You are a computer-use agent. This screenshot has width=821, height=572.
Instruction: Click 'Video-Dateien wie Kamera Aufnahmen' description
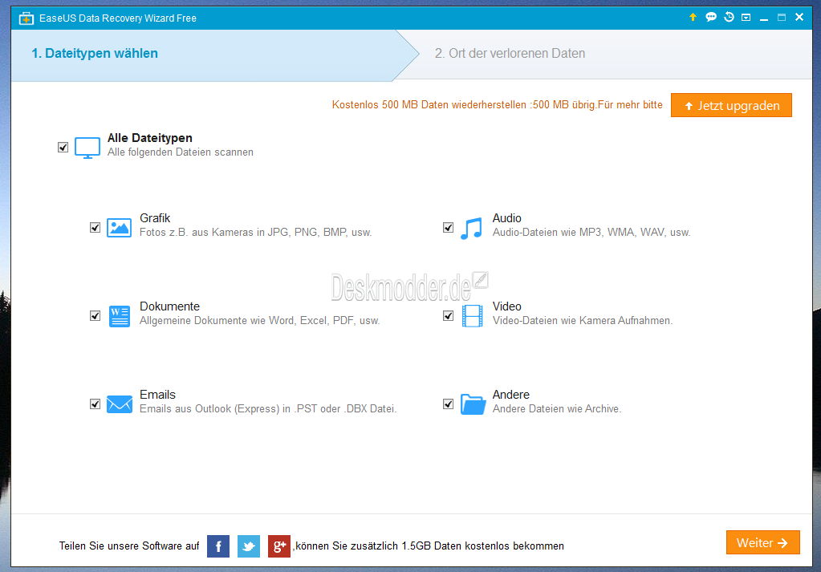point(583,321)
